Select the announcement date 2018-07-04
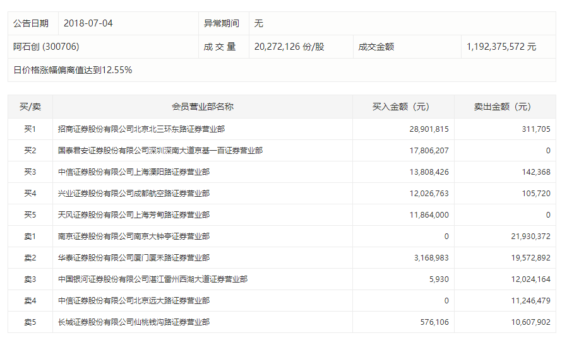Screen dimensions: 567x345 click(88, 23)
